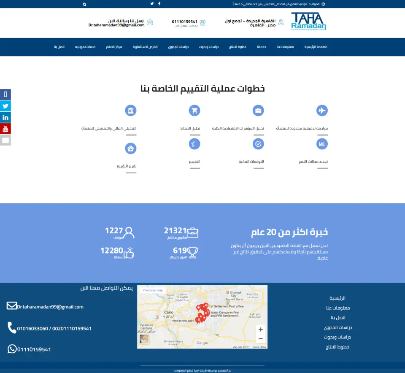Open the Facebook icon in top bar
Screen dimensions: 405x373
159,4
